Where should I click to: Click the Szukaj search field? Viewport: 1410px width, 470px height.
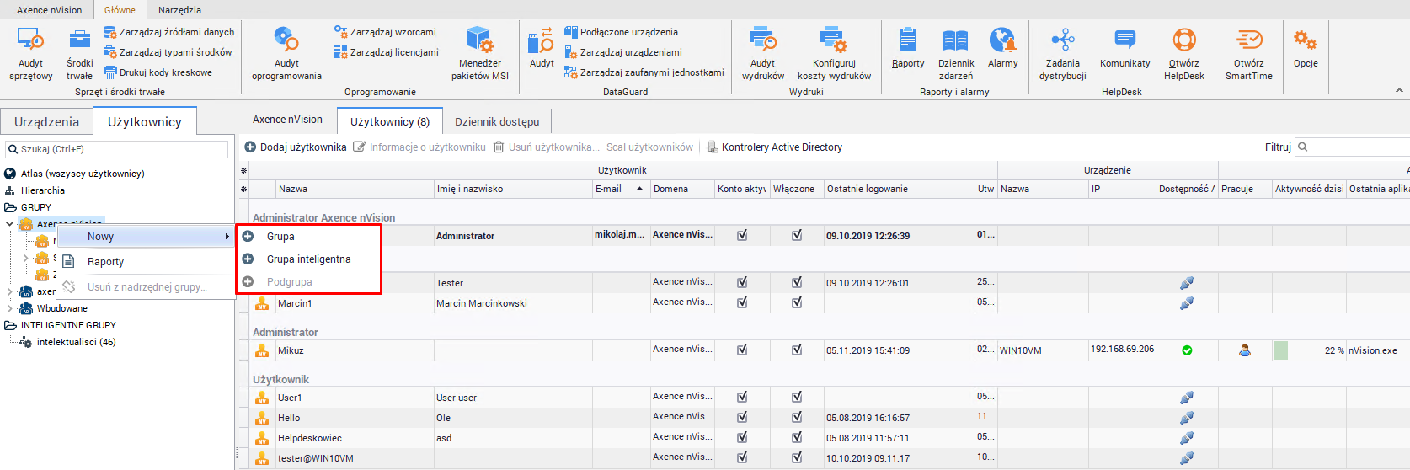(x=118, y=149)
